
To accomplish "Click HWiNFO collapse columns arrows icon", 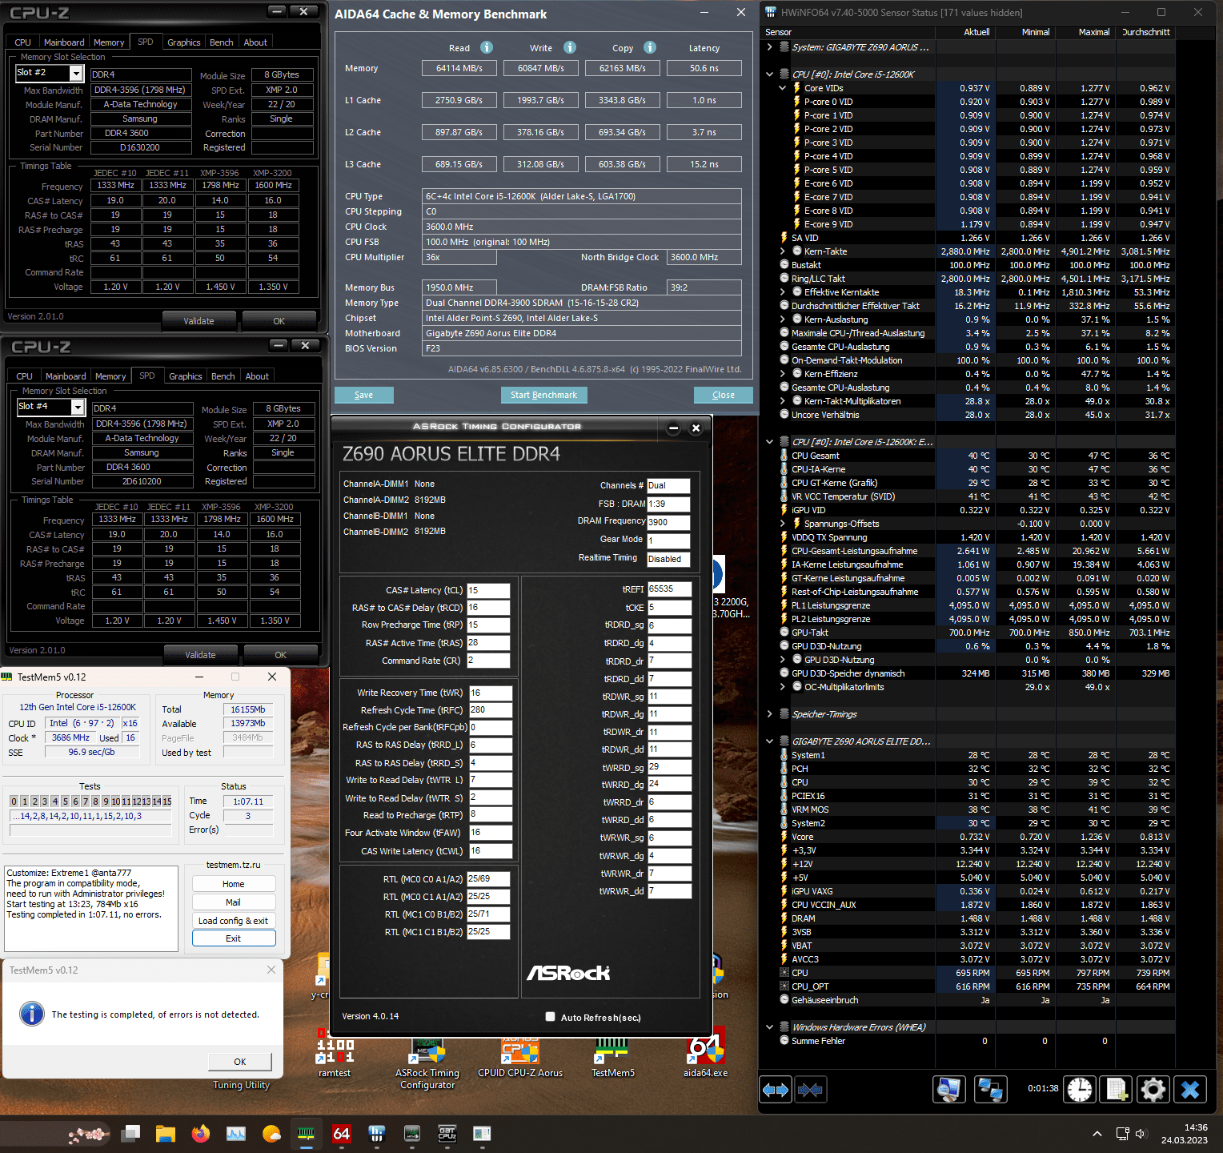I will (x=810, y=1090).
